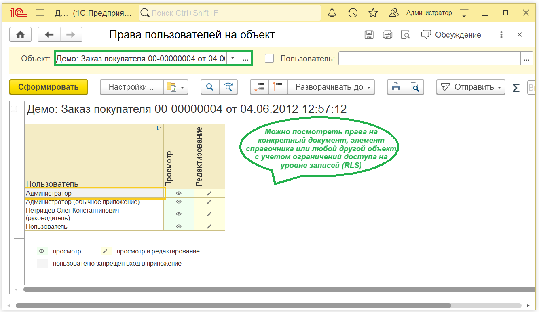The height and width of the screenshot is (312, 539).
Task: Open favorites star icon
Action: click(x=373, y=13)
